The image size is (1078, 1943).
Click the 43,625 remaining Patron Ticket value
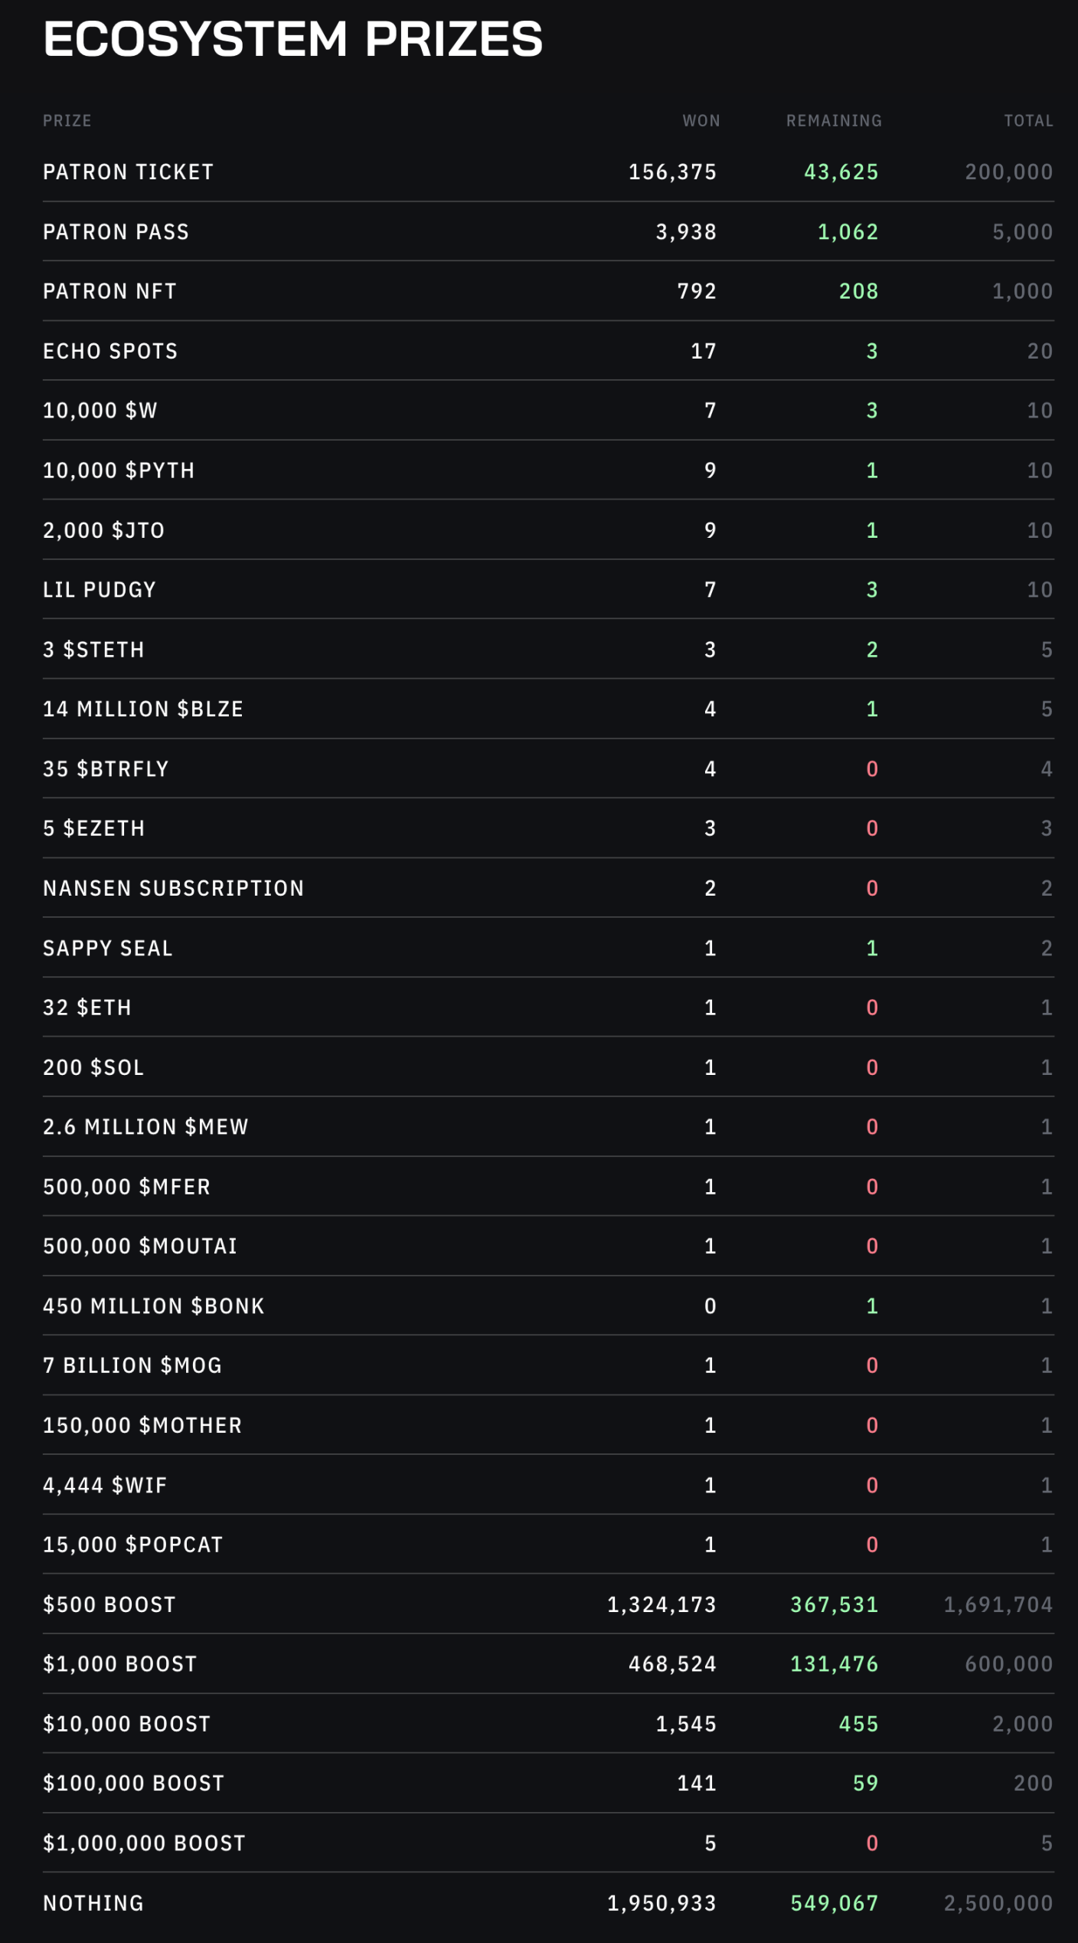pos(841,172)
